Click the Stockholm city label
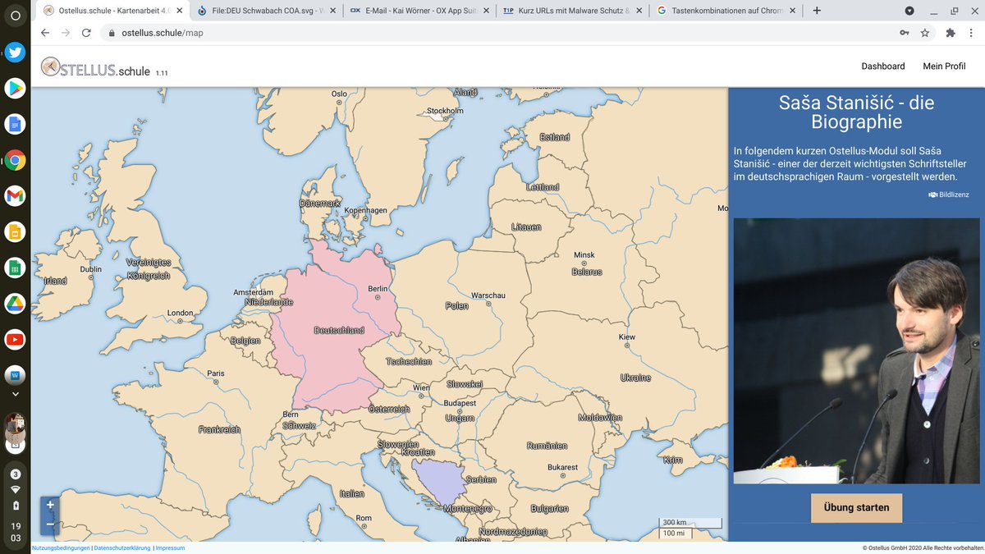This screenshot has width=985, height=554. point(445,111)
